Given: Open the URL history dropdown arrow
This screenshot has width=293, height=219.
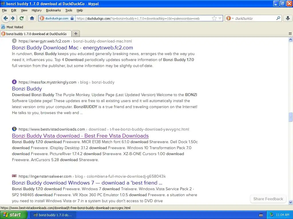Looking at the screenshot, I should [220, 18].
